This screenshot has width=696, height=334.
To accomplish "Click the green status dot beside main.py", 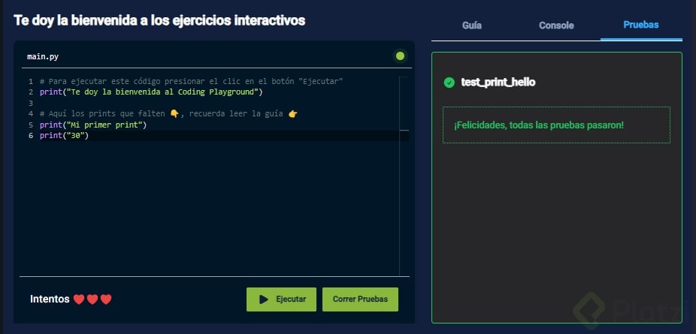I will pos(400,56).
